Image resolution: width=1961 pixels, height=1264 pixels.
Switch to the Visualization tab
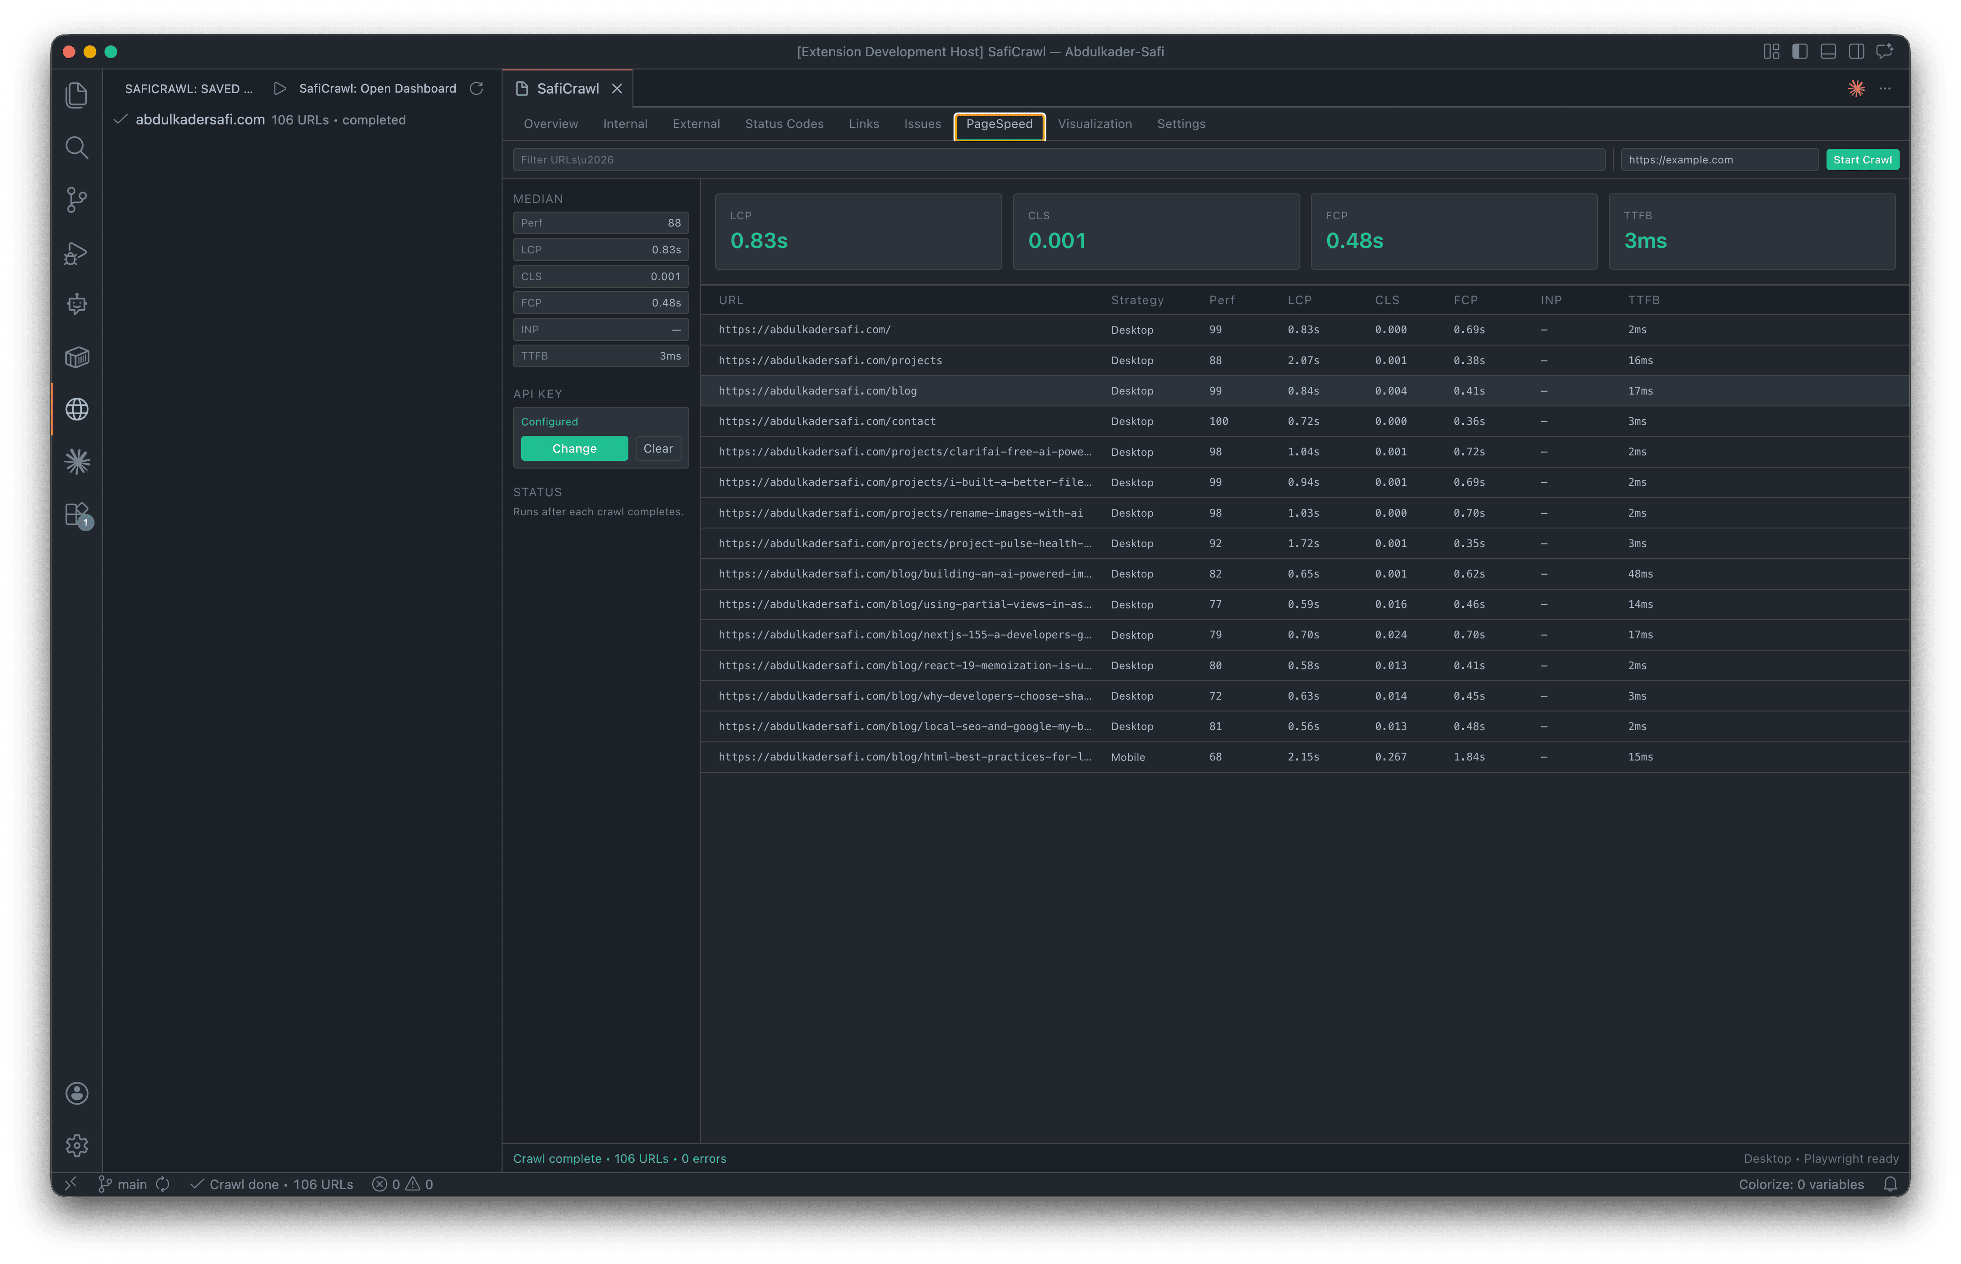[1095, 124]
